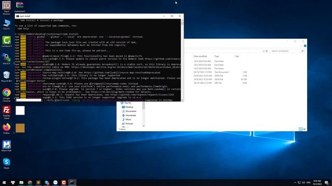The width and height of the screenshot is (332, 186).
Task: Switch to Chrome in the taskbar
Action: (x=30, y=182)
